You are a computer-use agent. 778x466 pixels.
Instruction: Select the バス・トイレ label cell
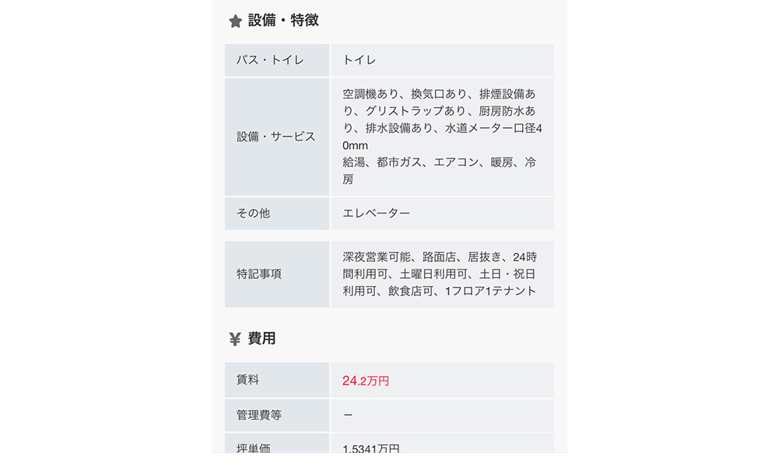277,60
